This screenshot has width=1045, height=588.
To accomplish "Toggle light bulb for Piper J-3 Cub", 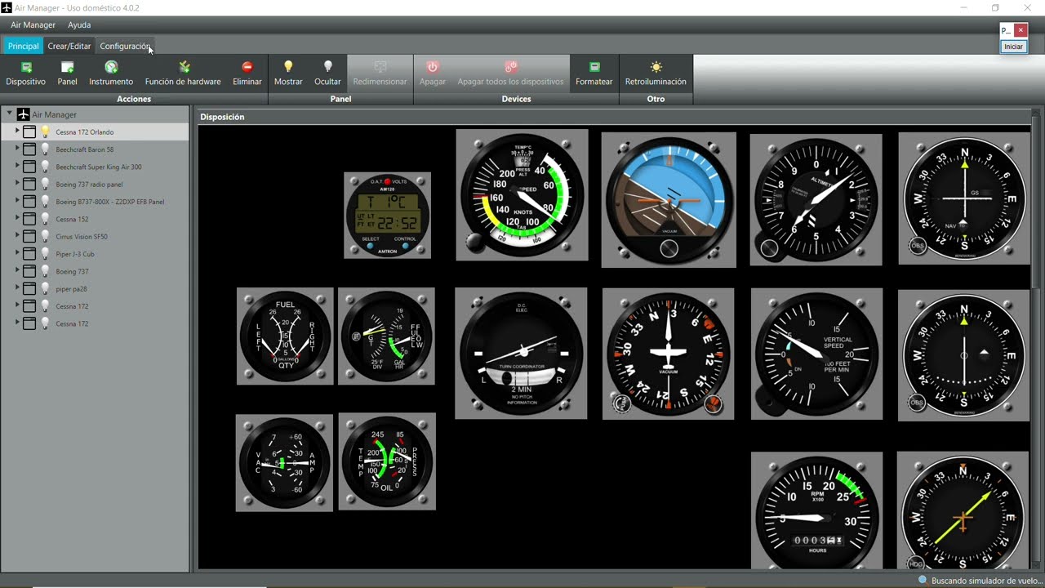I will pos(46,254).
